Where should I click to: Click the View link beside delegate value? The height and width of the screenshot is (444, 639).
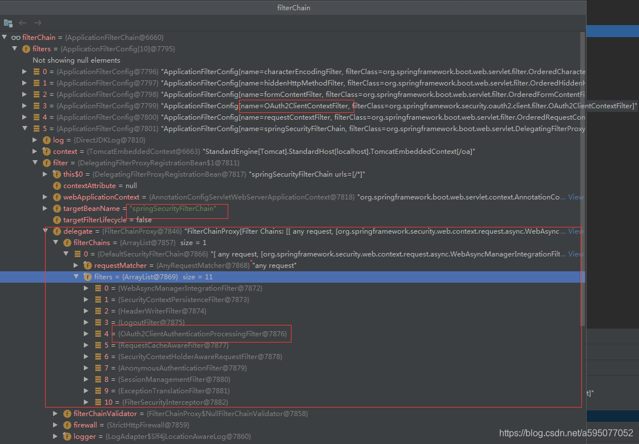575,231
